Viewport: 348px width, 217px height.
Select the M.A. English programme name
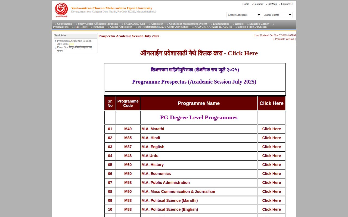[153, 147]
